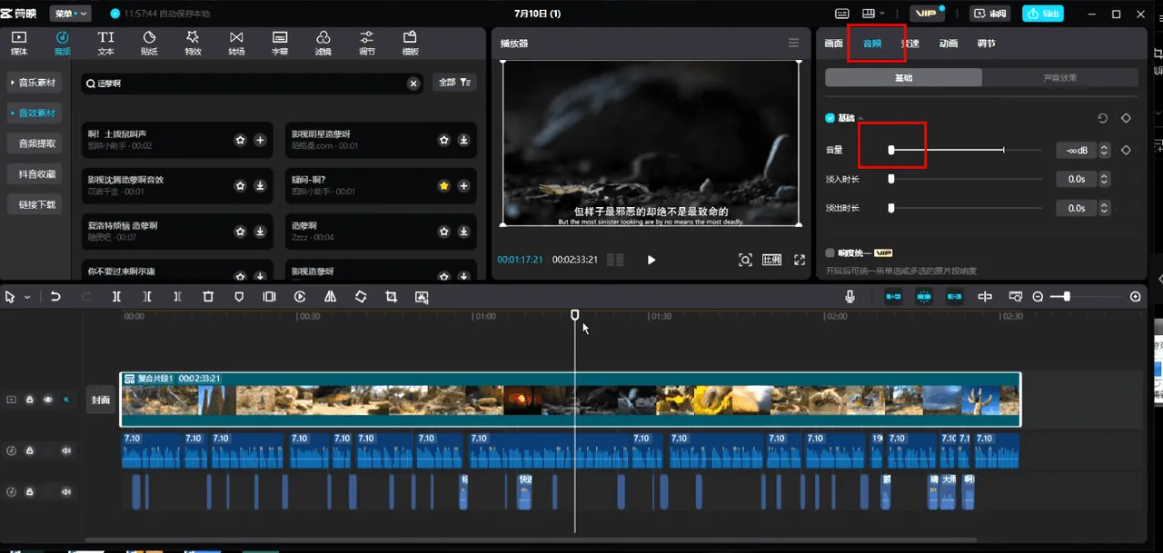Image resolution: width=1163 pixels, height=553 pixels.
Task: Click the delete trash icon in timeline toolbar
Action: click(208, 297)
